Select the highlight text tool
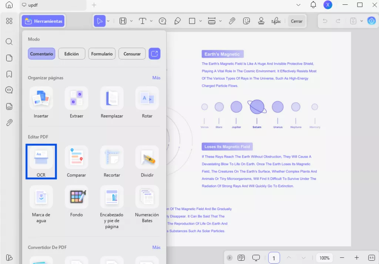The width and height of the screenshot is (379, 264). pyautogui.click(x=123, y=21)
